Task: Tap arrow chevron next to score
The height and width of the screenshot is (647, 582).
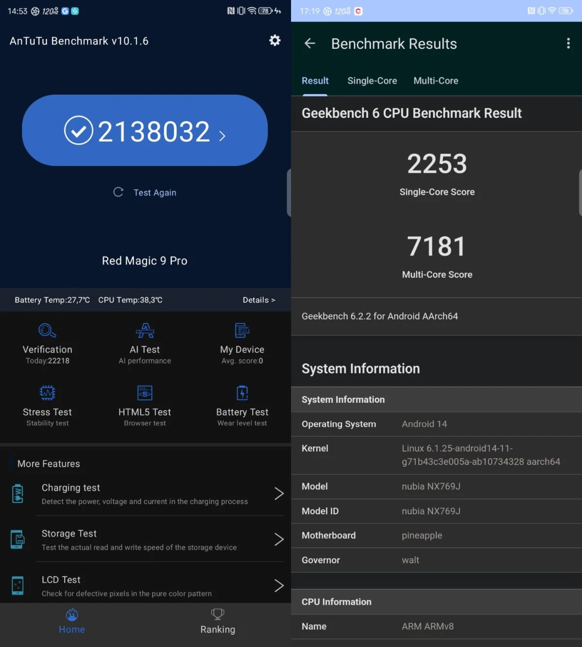Action: 222,136
